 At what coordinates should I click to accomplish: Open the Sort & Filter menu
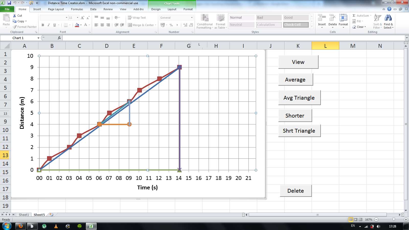[x=377, y=21]
